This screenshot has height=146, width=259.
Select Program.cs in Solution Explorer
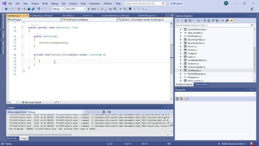point(193,77)
